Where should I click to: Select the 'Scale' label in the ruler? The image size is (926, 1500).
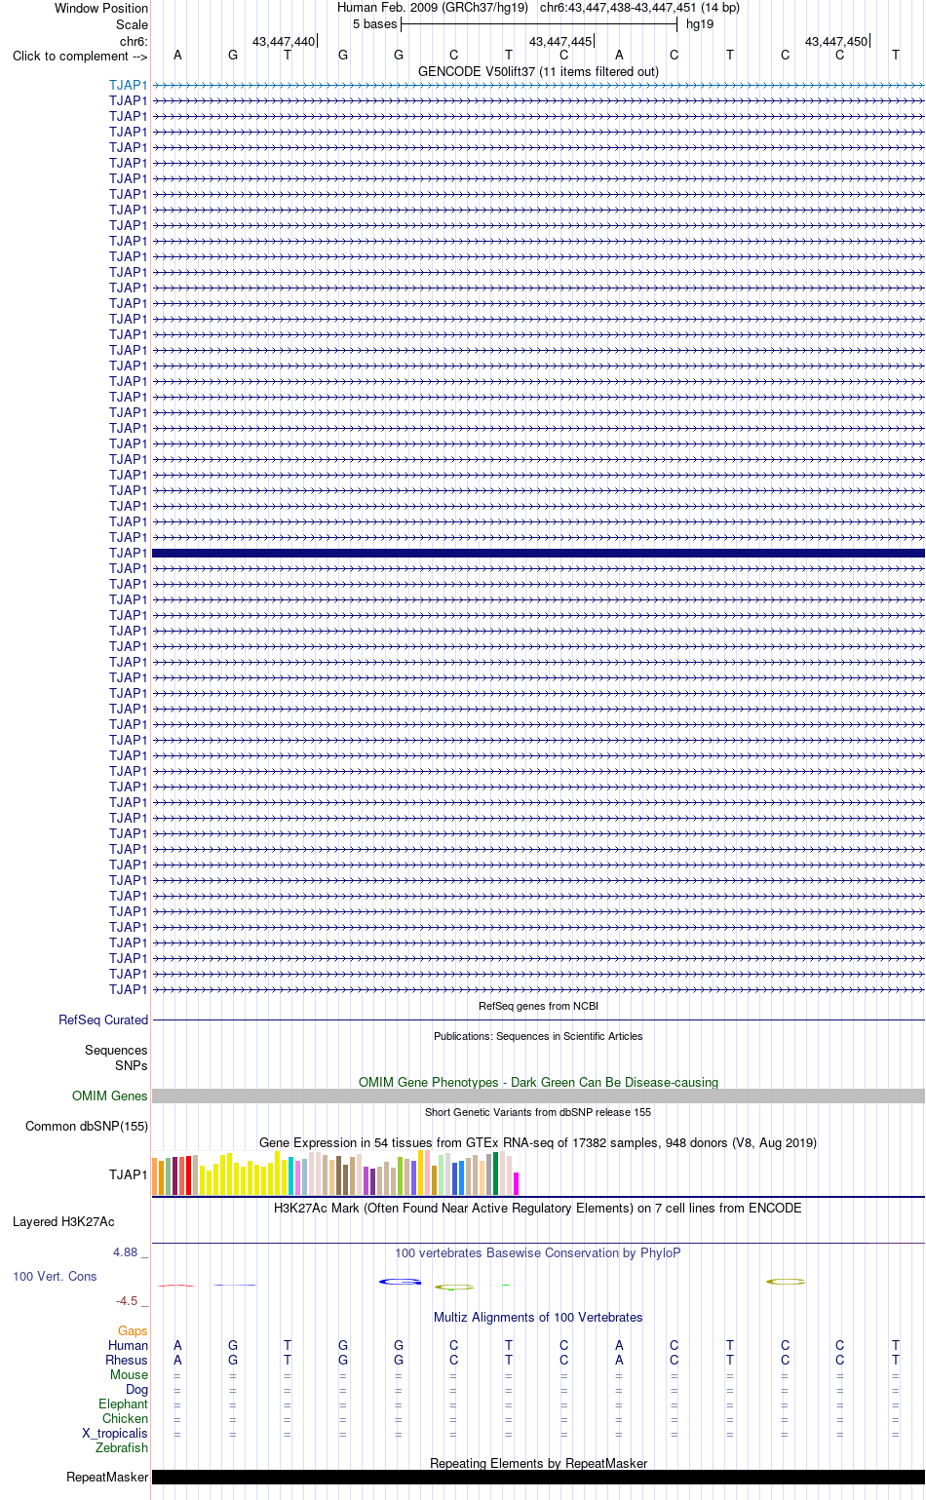tap(132, 24)
